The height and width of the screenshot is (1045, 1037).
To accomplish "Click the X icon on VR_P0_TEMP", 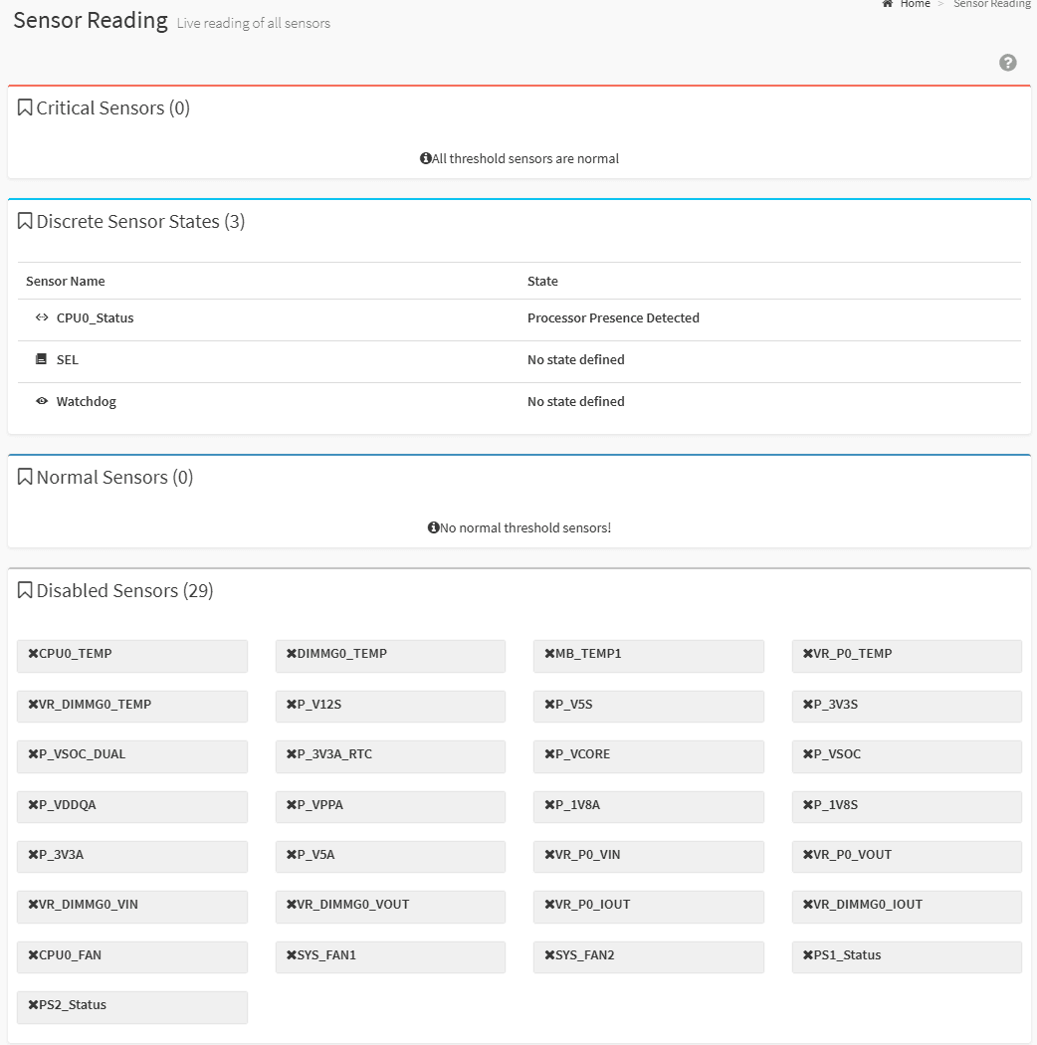I will pyautogui.click(x=808, y=653).
